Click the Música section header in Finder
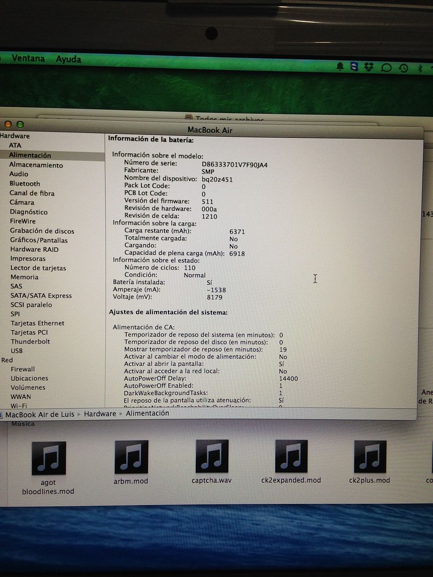Screen dimensions: 433x577 [23, 424]
